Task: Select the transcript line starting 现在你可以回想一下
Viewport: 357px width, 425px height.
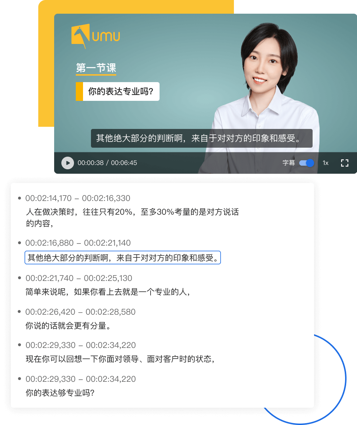Action: (x=121, y=359)
